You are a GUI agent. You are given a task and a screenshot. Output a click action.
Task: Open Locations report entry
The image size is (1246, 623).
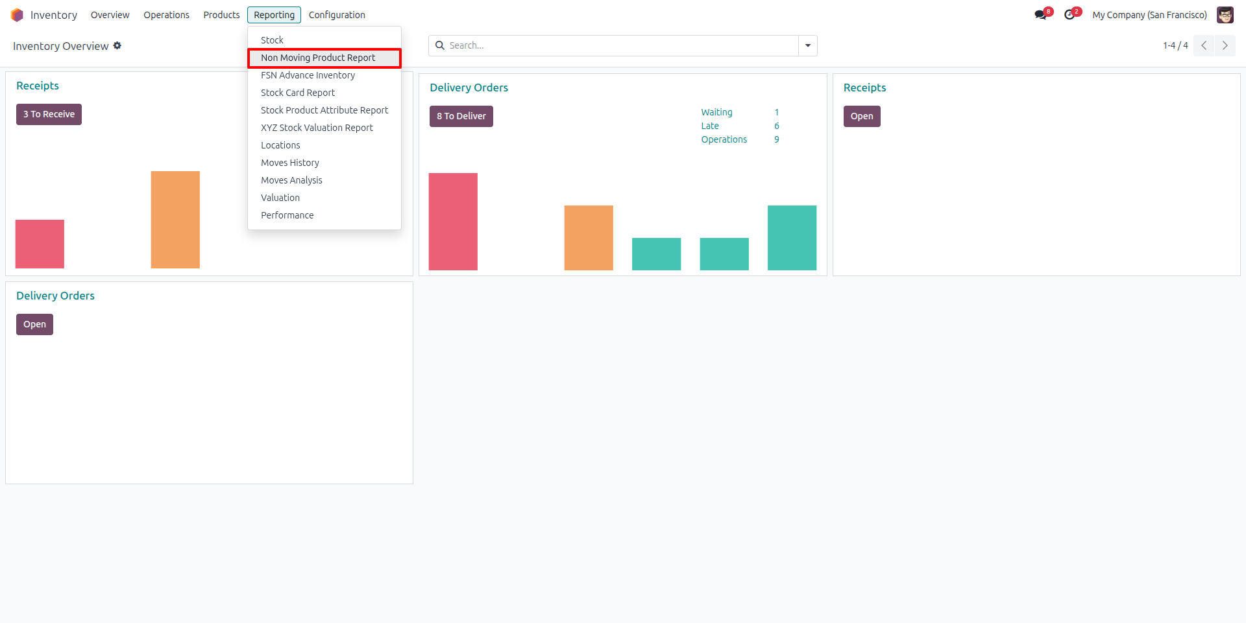point(324,145)
